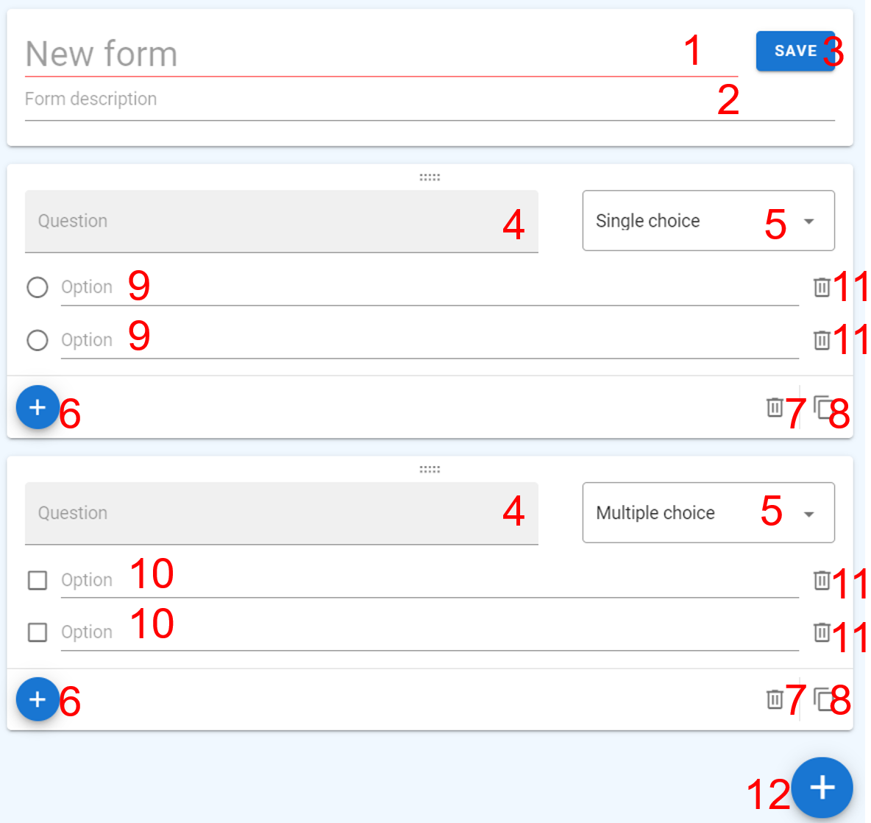
Task: Add a new question with bottom plus button
Action: pos(822,788)
